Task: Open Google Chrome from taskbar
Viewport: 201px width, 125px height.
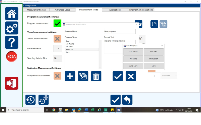Action: 54,110
